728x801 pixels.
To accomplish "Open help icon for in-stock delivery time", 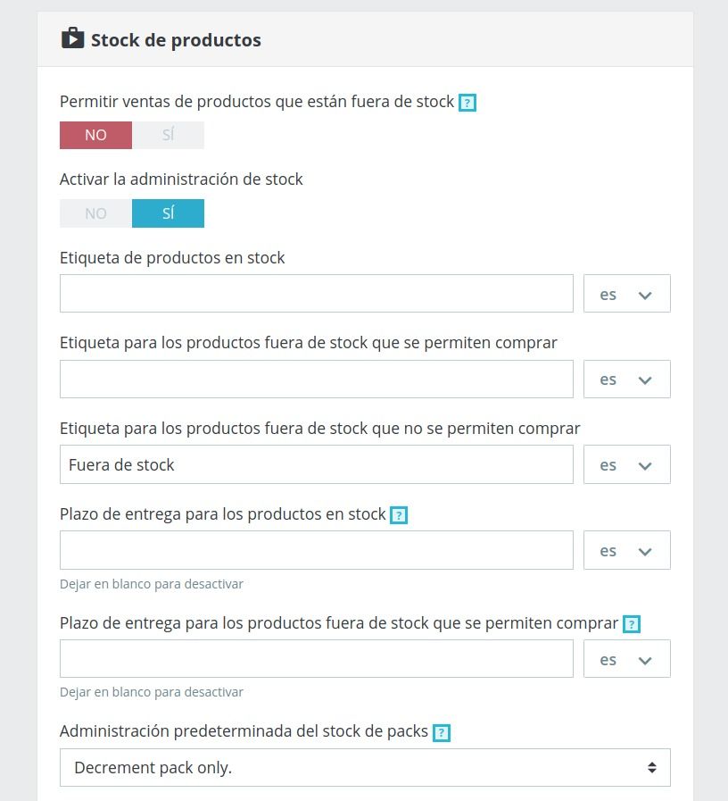I will (399, 515).
